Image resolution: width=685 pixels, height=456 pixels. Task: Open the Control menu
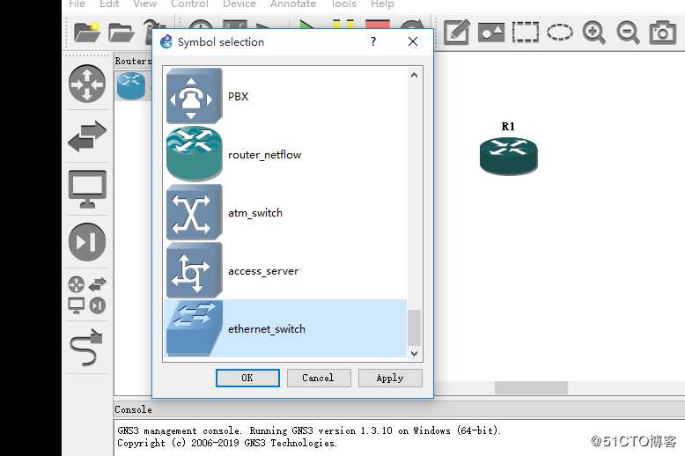(x=189, y=4)
